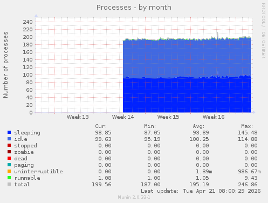This screenshot has height=203, width=268.
Task: Click sleeping maximum value 145.48
Action: tap(248, 133)
